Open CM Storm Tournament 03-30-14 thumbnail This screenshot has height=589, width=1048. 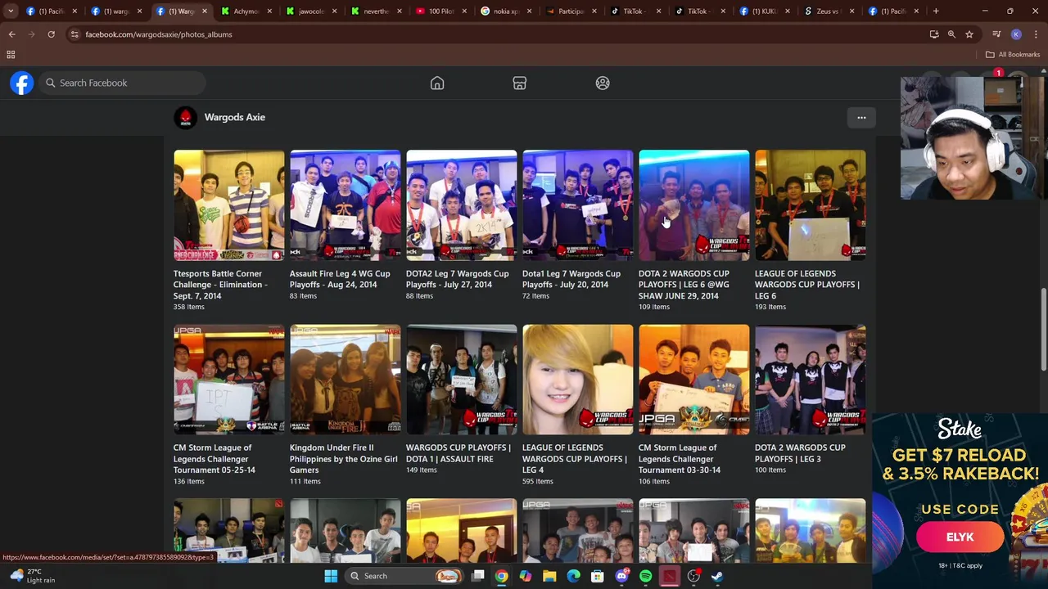(x=693, y=380)
